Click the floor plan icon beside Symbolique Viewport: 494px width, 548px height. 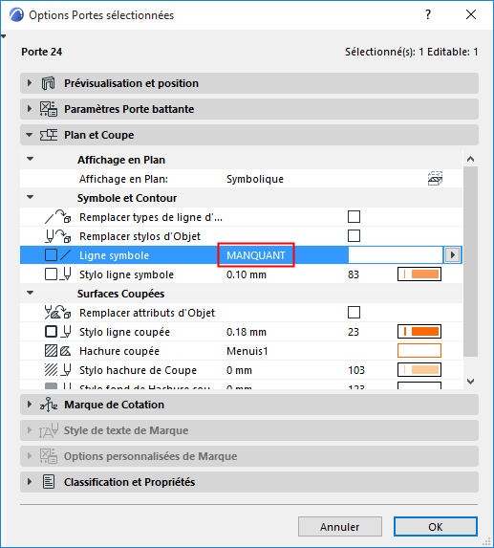[435, 179]
